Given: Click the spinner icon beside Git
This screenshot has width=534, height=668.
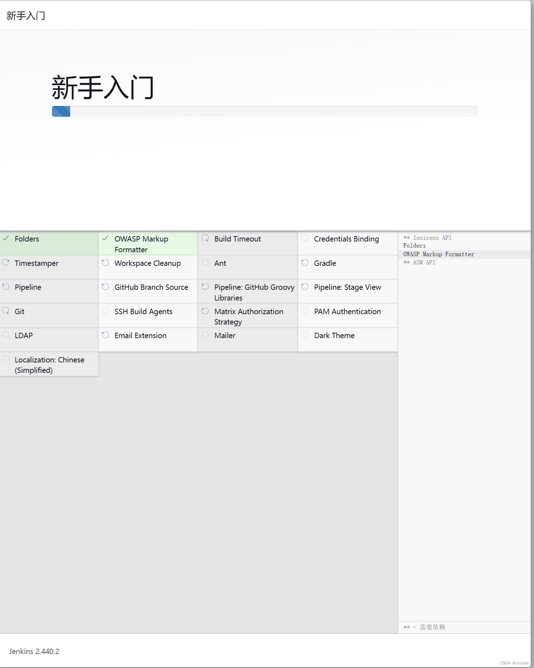Looking at the screenshot, I should click(6, 311).
